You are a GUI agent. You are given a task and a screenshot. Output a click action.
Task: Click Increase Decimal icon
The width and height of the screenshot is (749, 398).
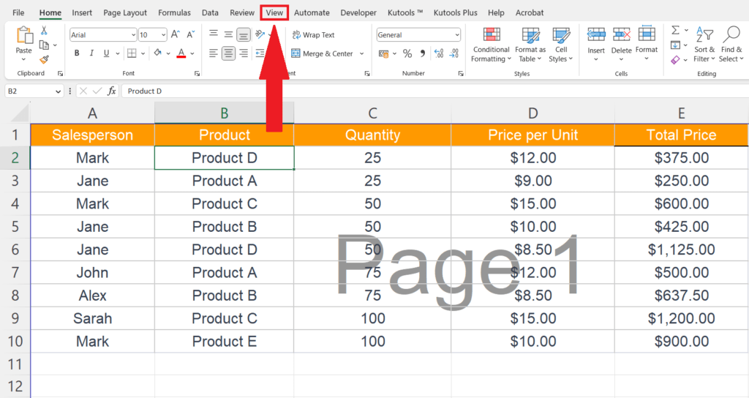(439, 53)
